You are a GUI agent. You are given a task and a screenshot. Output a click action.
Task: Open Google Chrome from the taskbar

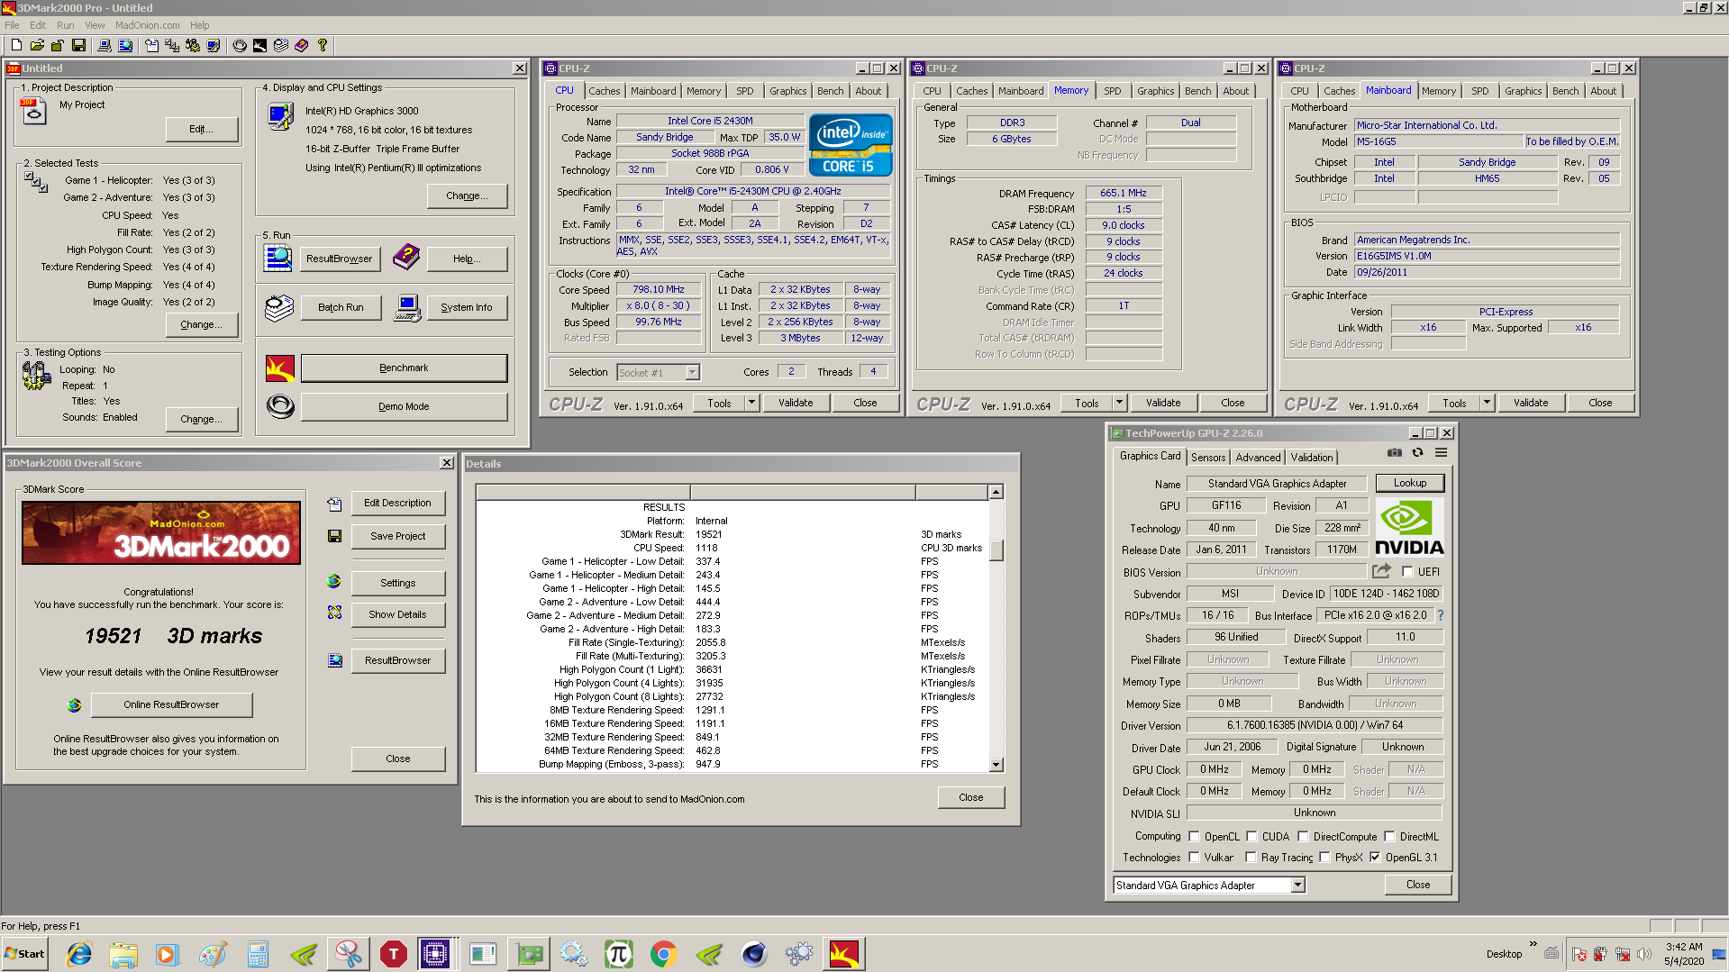(x=664, y=954)
